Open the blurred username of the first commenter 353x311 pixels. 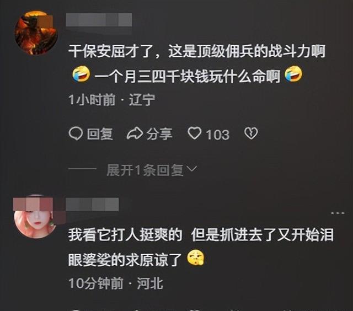tap(99, 20)
